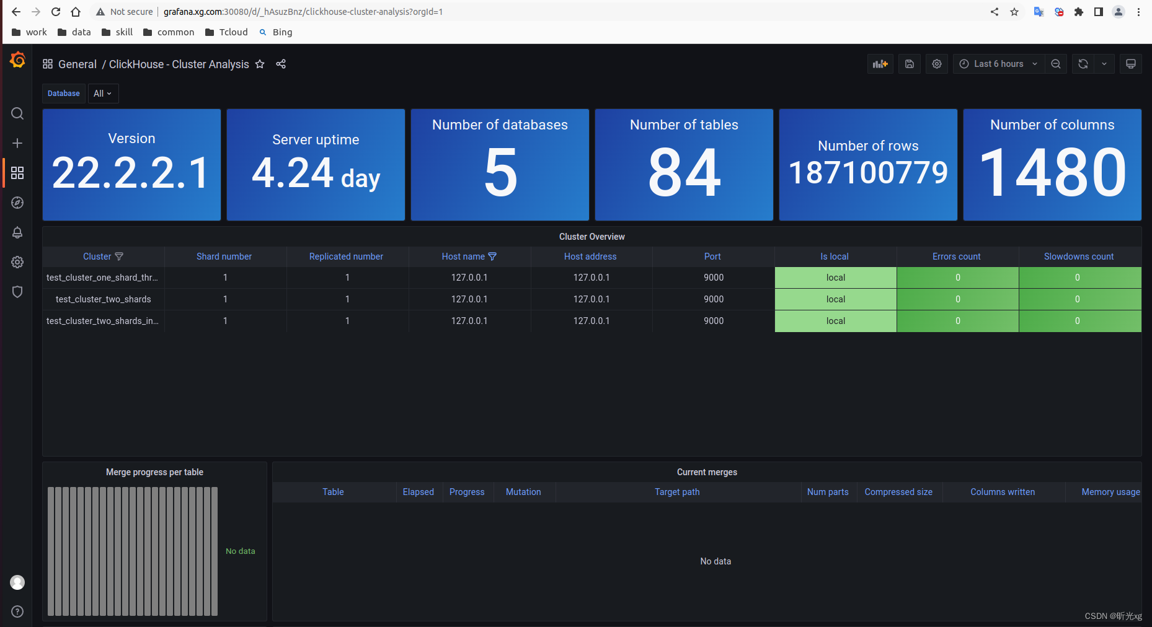Open Alerting via the bell icon
Viewport: 1152px width, 627px height.
coord(17,232)
